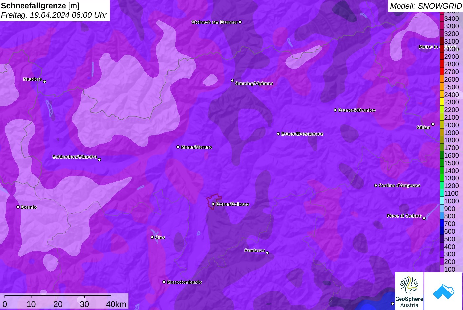Click the legend value '200'
The image size is (463, 310).
pyautogui.click(x=449, y=262)
